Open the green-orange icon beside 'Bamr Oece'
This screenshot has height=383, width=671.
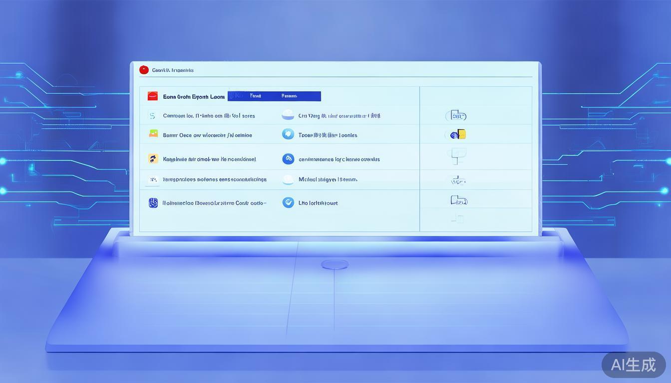[153, 134]
